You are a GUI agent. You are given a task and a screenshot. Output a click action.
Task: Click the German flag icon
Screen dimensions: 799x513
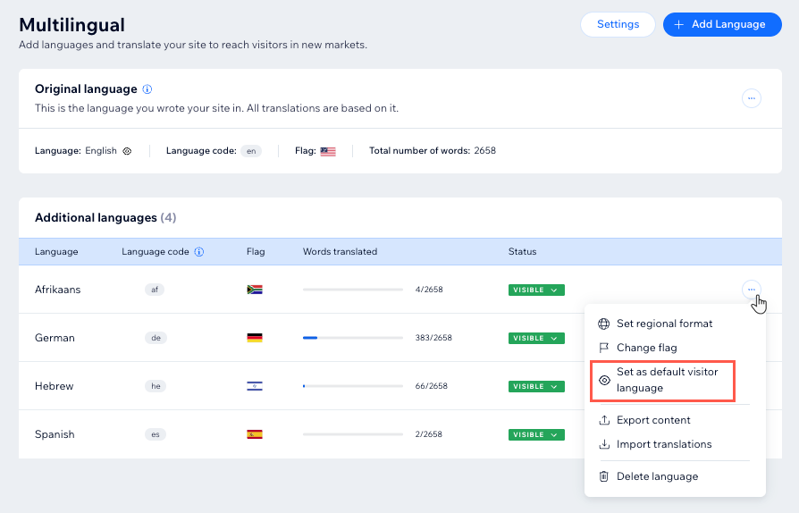click(x=255, y=338)
